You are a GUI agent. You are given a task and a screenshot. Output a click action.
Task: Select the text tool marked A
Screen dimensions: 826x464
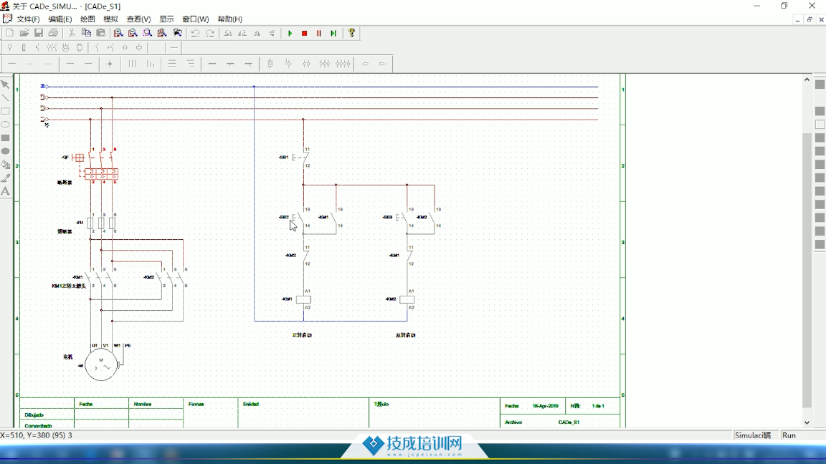click(5, 191)
